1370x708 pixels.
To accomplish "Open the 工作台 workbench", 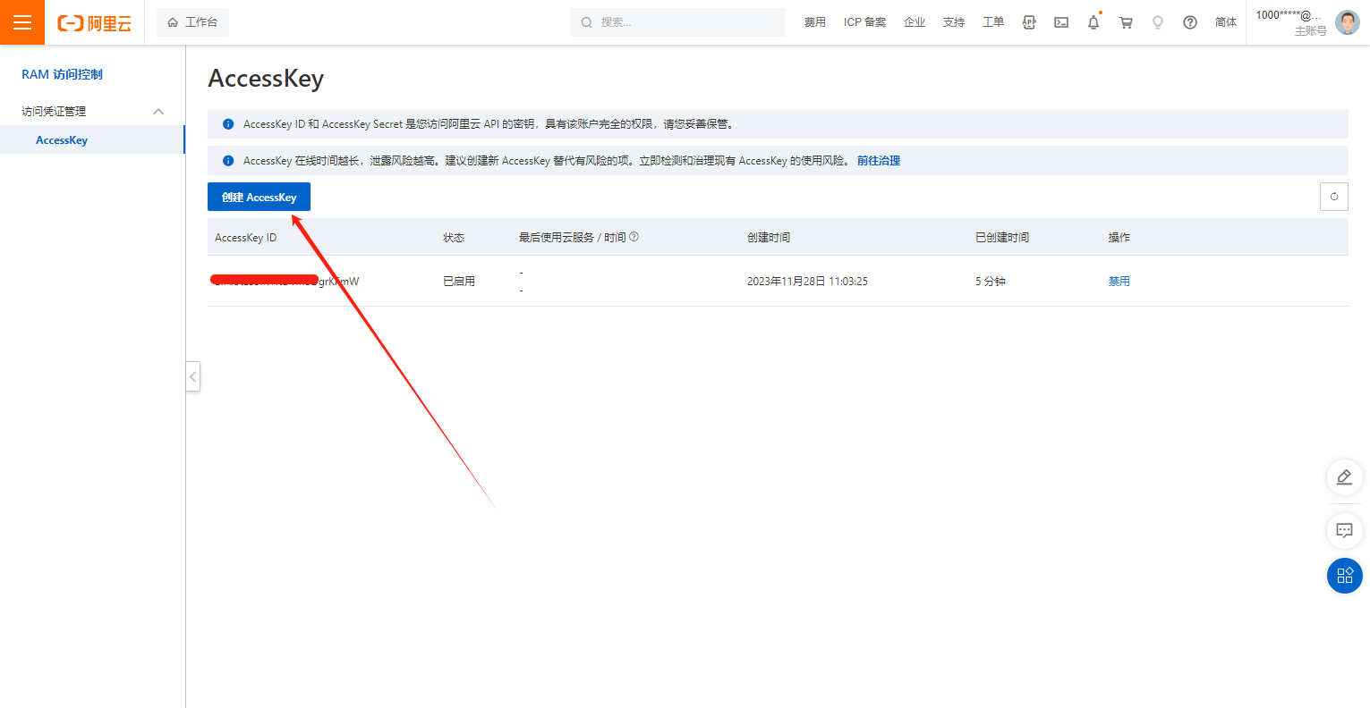I will (x=192, y=22).
